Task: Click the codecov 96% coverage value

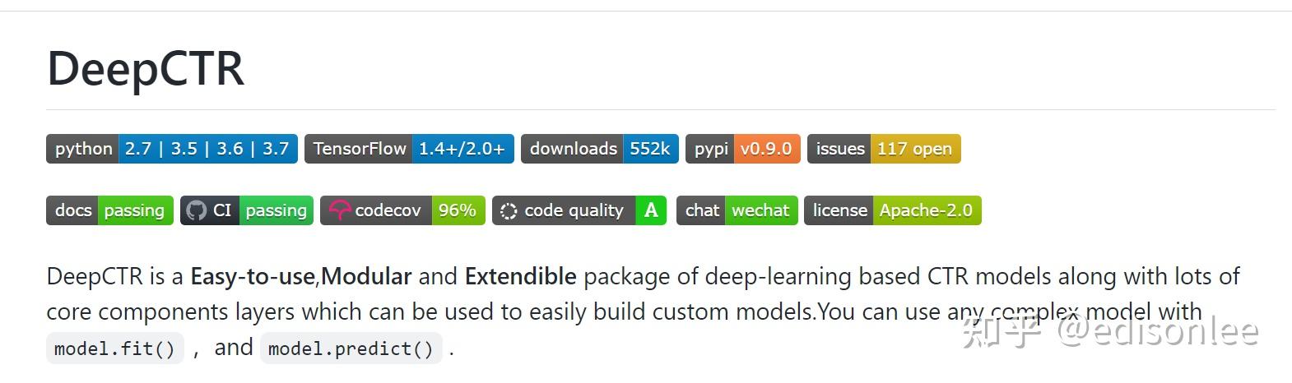Action: (x=457, y=210)
